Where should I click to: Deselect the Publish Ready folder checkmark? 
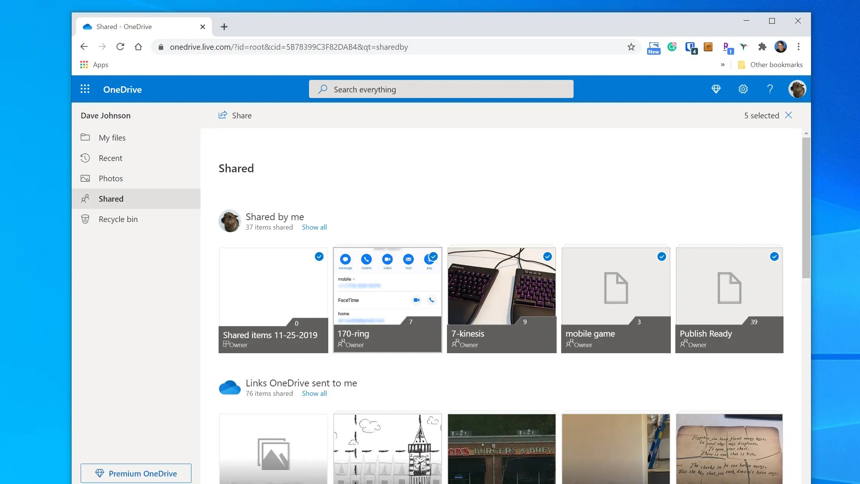tap(775, 256)
